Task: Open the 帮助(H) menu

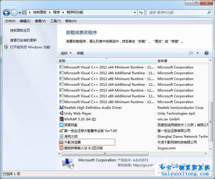Action: coord(71,21)
